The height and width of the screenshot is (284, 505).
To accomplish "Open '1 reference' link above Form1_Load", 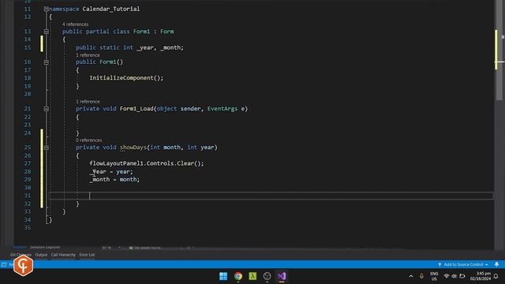I will [x=88, y=102].
